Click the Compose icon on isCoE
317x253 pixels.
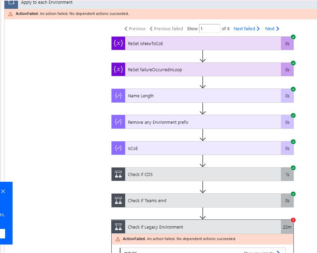(118, 148)
